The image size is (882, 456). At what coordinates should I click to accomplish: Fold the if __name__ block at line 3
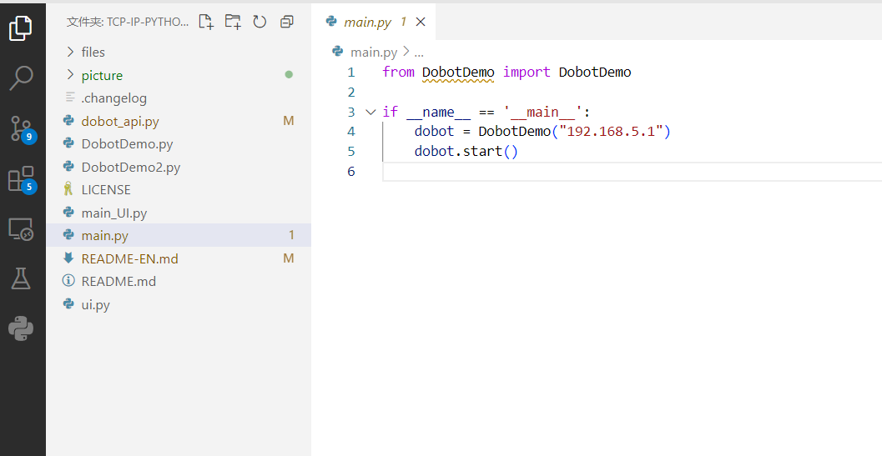[x=370, y=112]
